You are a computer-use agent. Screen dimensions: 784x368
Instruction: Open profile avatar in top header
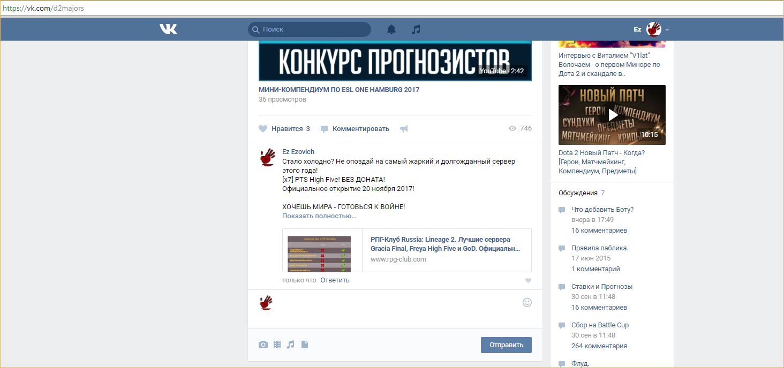tap(654, 29)
